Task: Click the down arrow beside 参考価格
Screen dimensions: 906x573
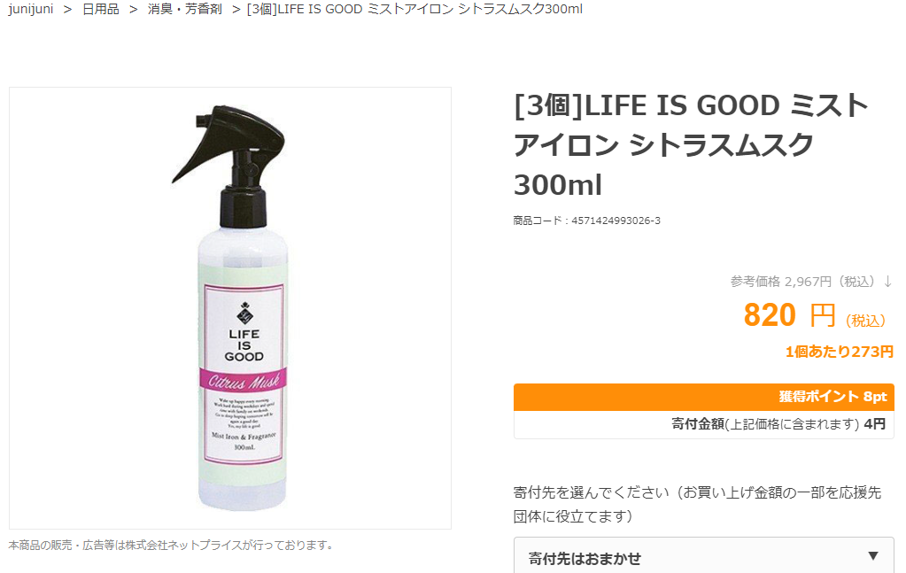Action: pos(888,282)
